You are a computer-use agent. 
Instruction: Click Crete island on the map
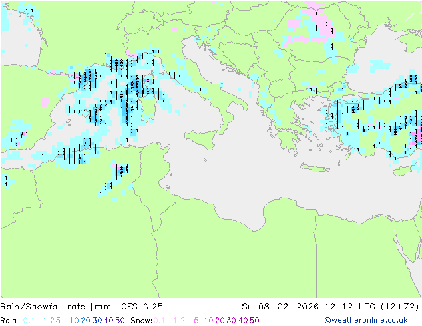coord(315,168)
